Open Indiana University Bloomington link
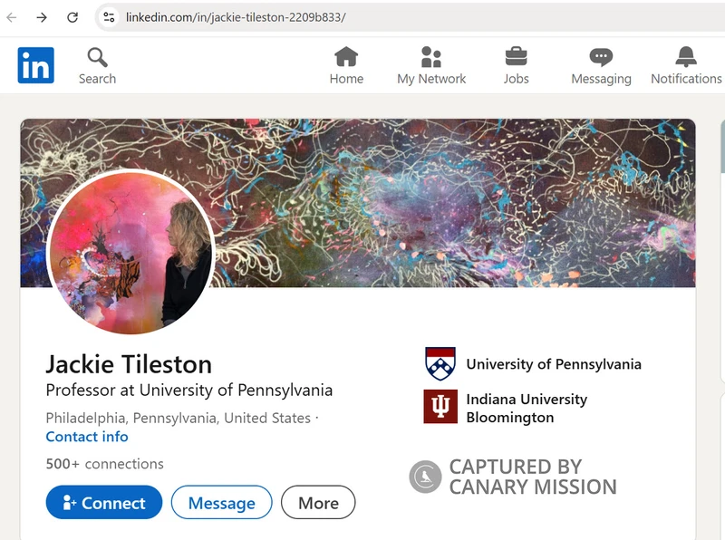Screen dimensions: 725x540 (x=506, y=408)
